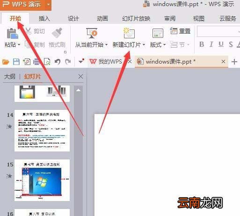240x216 pixels.
Task: Open the 版式 layout dropdown arrow
Action: 164,45
